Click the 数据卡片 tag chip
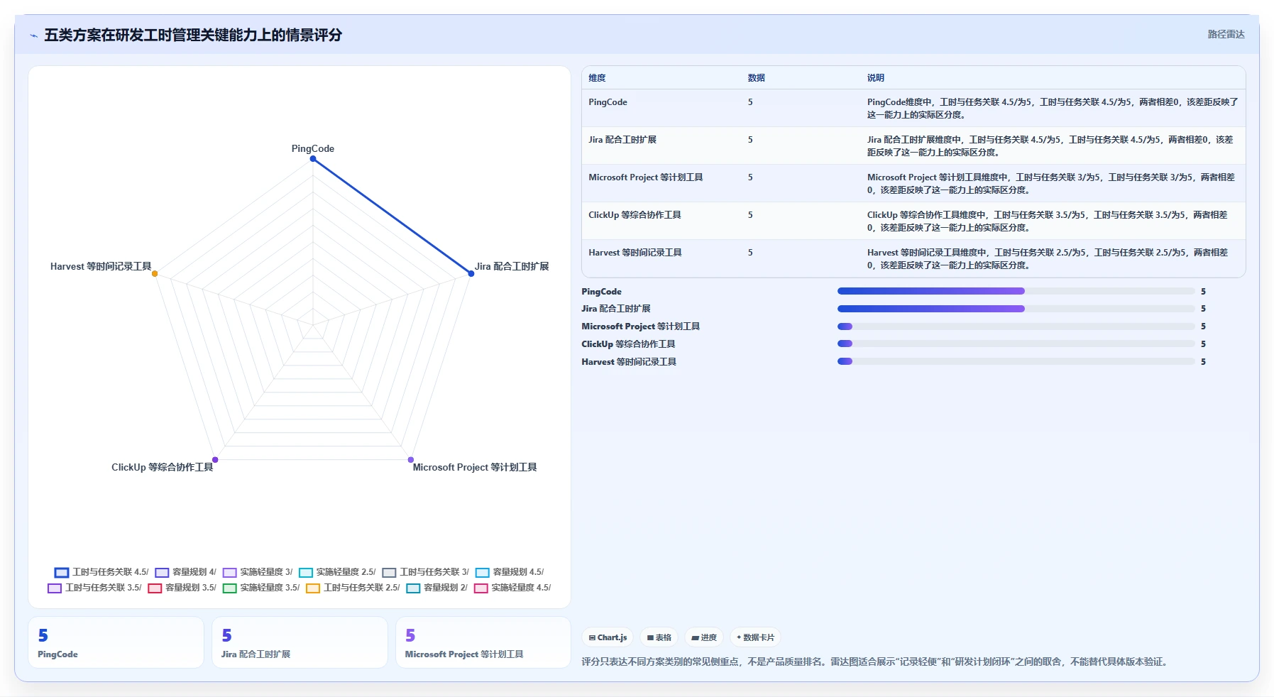1274x697 pixels. [x=755, y=637]
